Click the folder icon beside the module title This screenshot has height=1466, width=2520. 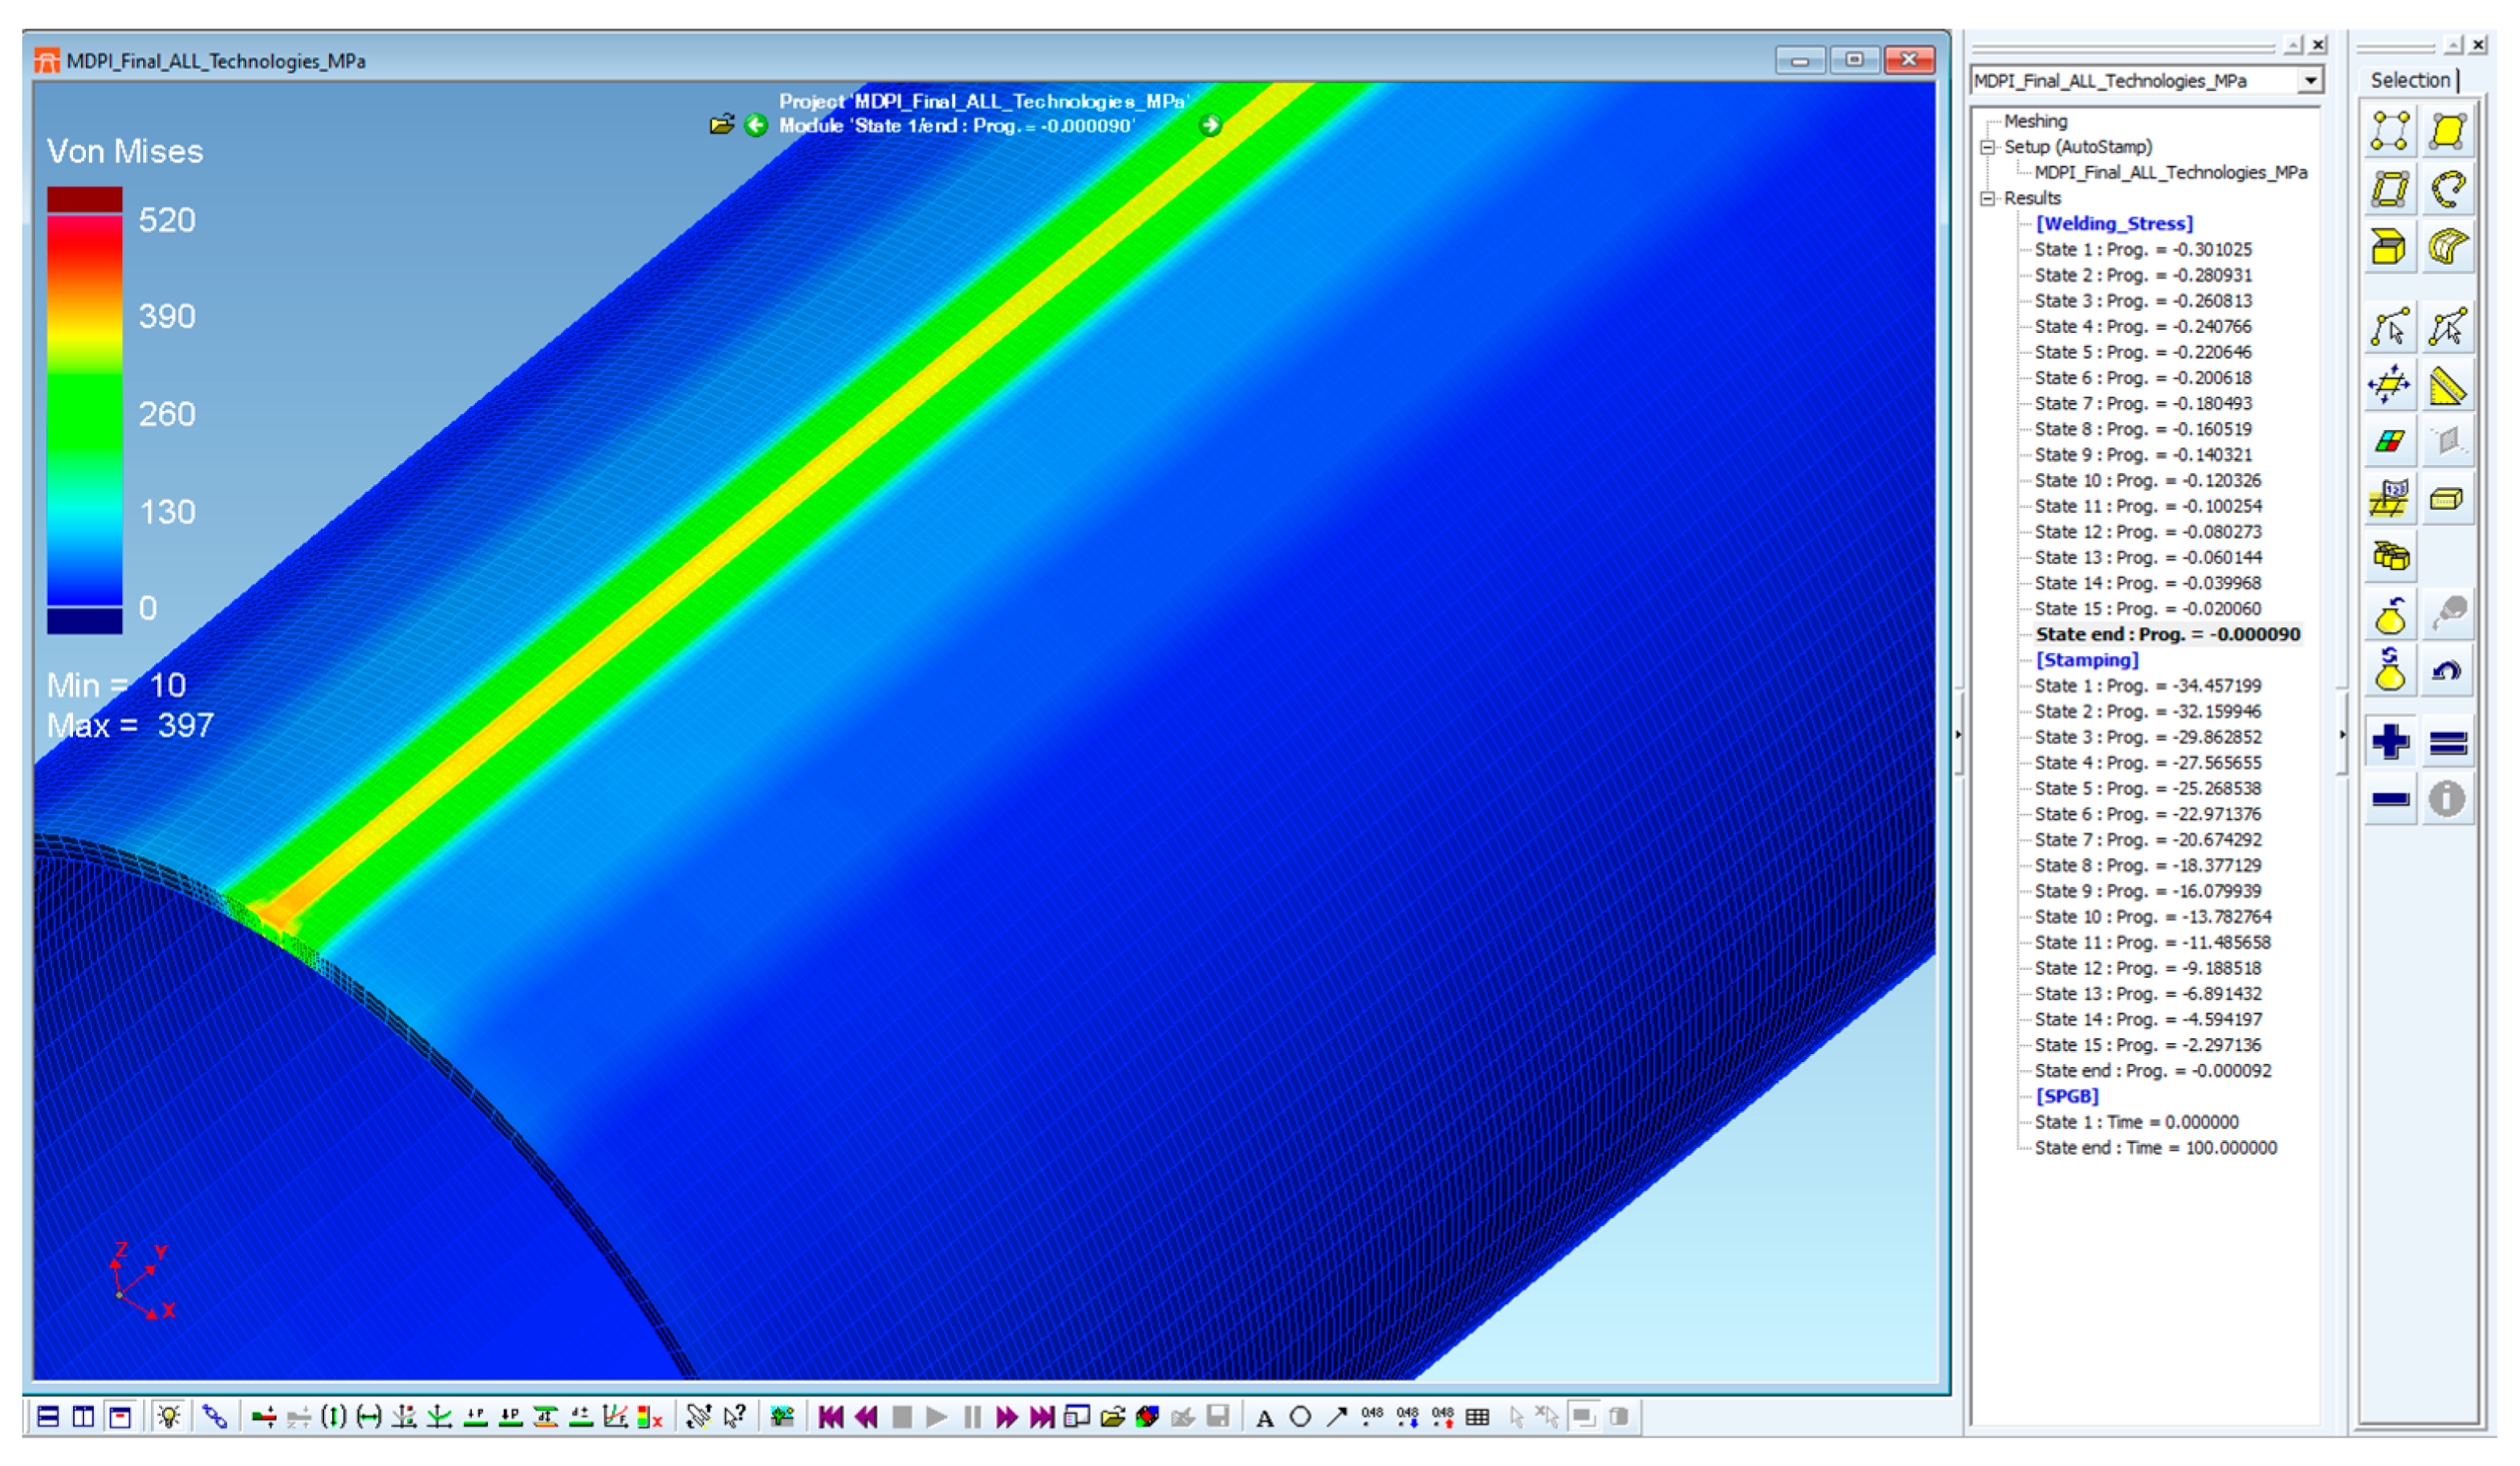coord(722,125)
